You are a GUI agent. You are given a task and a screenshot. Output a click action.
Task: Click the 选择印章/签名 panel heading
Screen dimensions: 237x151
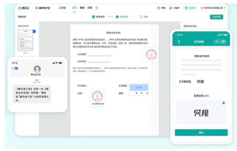pos(190,26)
